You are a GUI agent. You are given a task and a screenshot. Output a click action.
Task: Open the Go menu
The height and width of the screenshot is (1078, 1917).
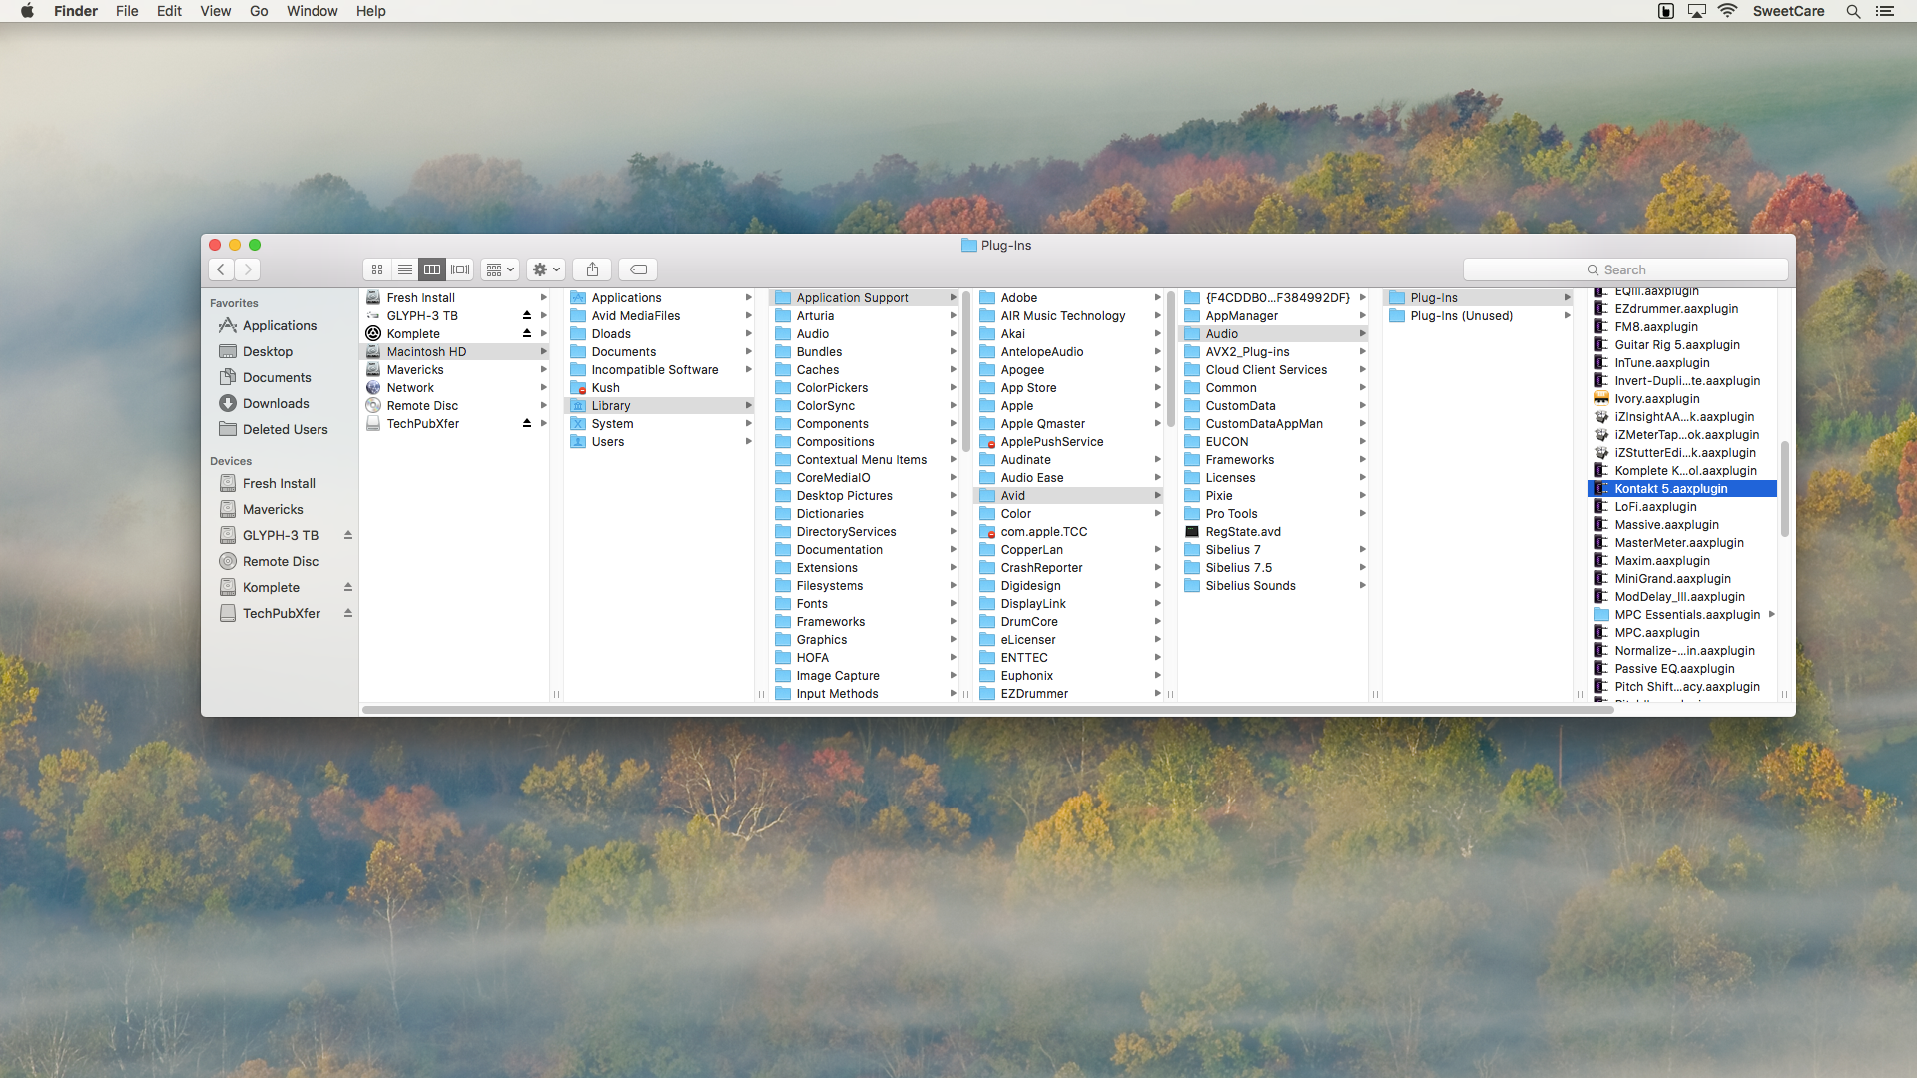pos(259,11)
